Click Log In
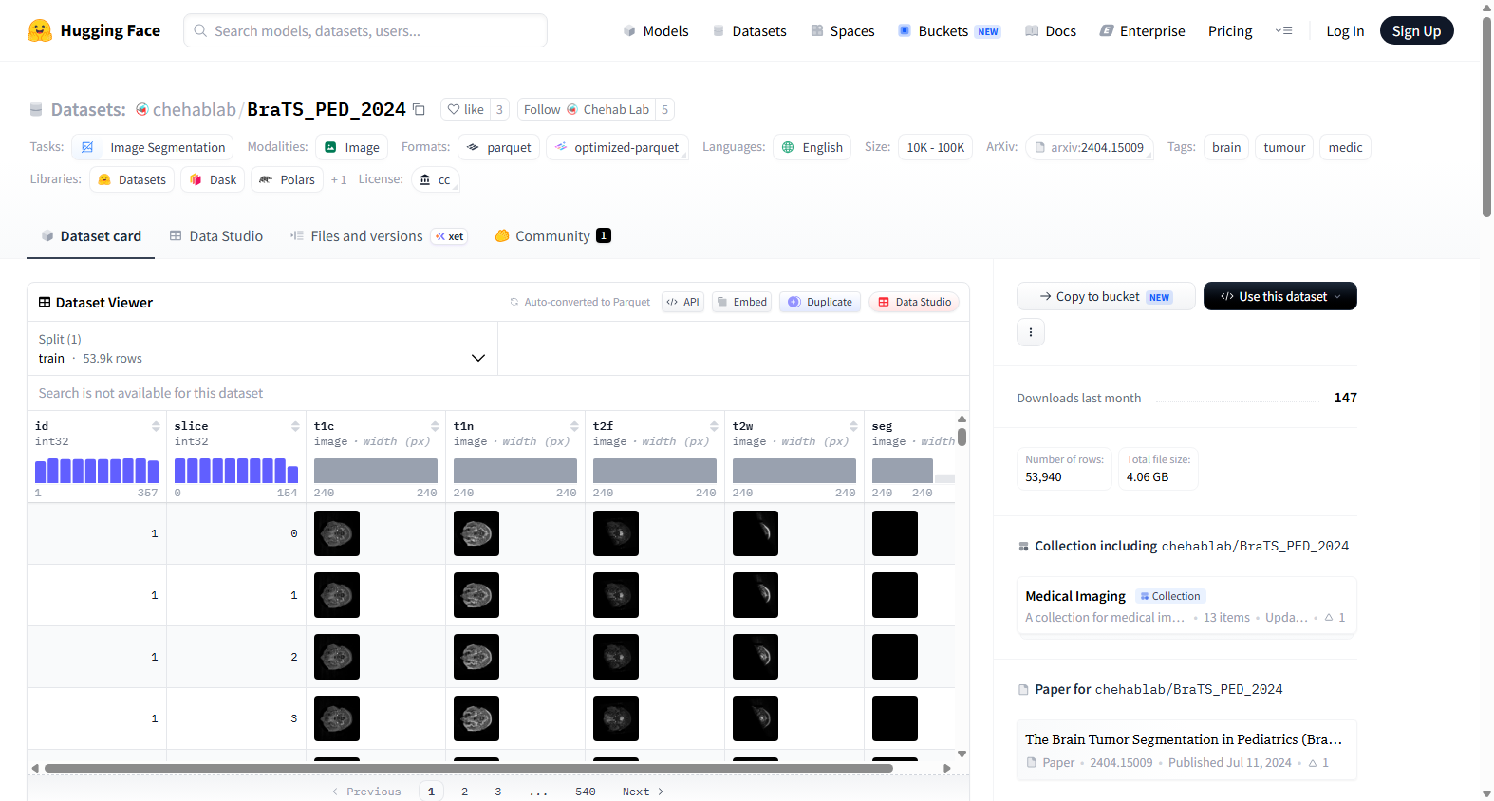This screenshot has width=1494, height=801. tap(1345, 30)
